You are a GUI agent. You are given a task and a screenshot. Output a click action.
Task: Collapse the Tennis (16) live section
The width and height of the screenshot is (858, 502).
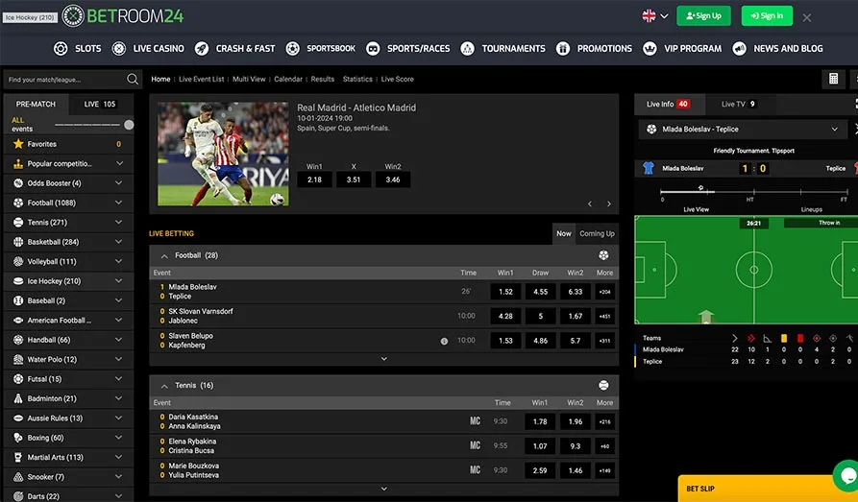164,386
